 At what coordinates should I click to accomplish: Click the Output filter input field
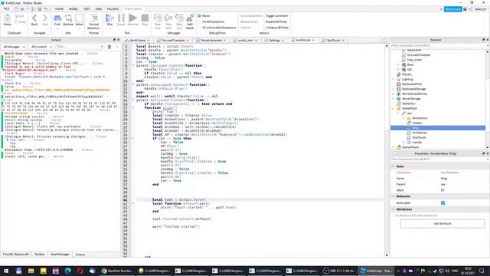click(x=80, y=47)
